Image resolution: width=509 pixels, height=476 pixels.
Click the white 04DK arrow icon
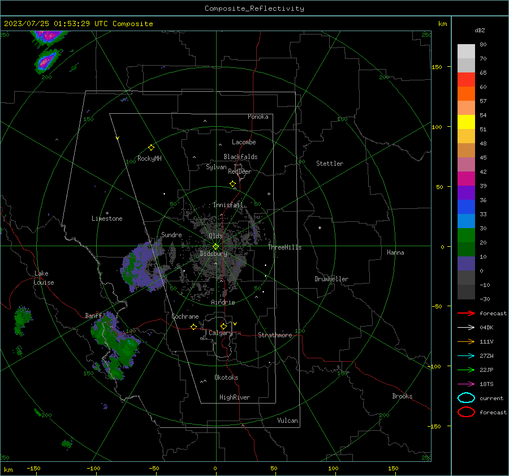coord(466,327)
